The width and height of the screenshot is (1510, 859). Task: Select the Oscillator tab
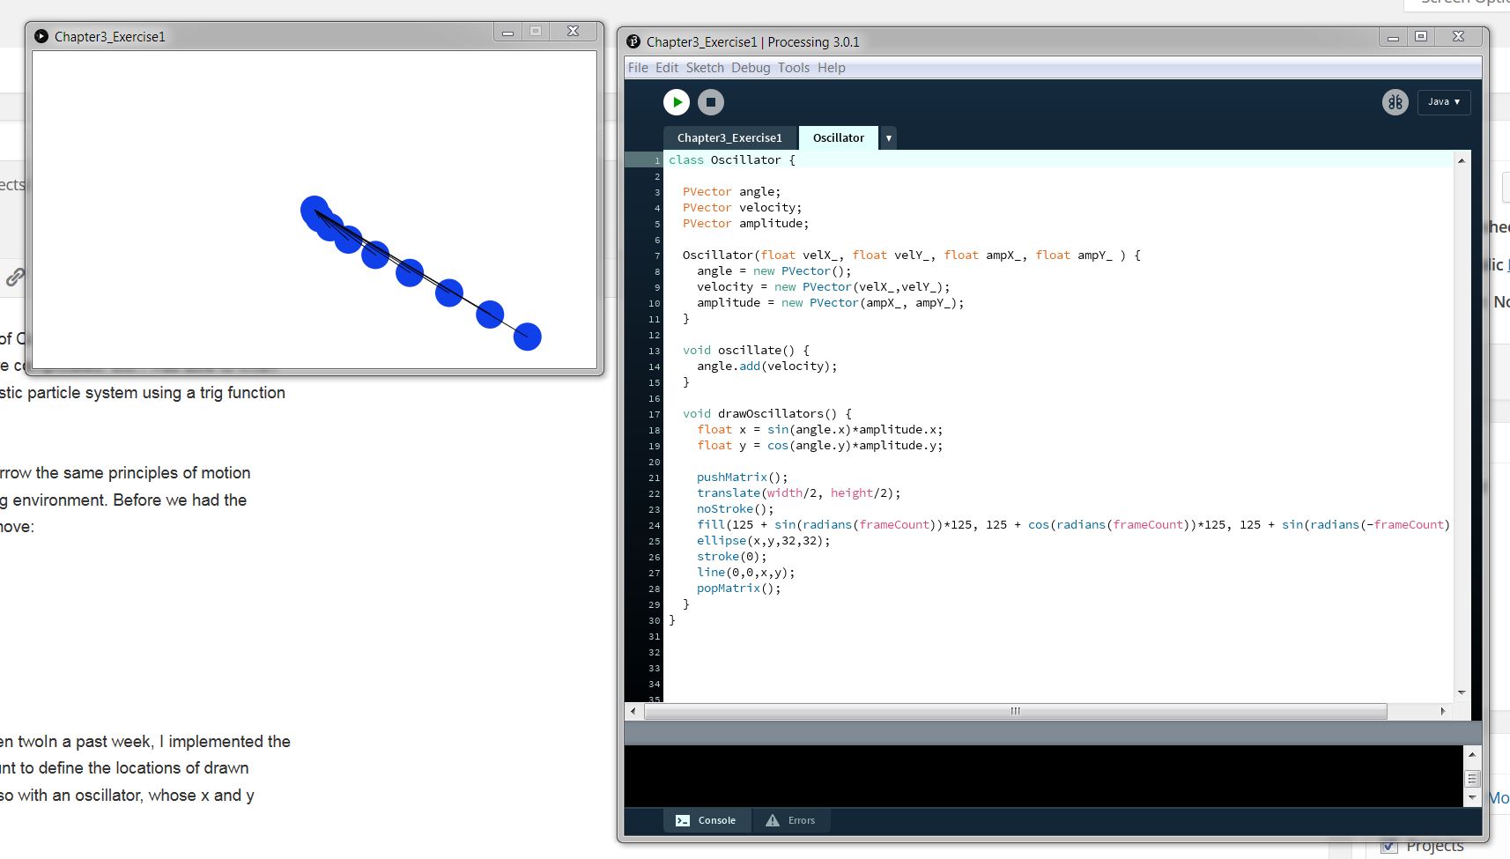point(838,138)
